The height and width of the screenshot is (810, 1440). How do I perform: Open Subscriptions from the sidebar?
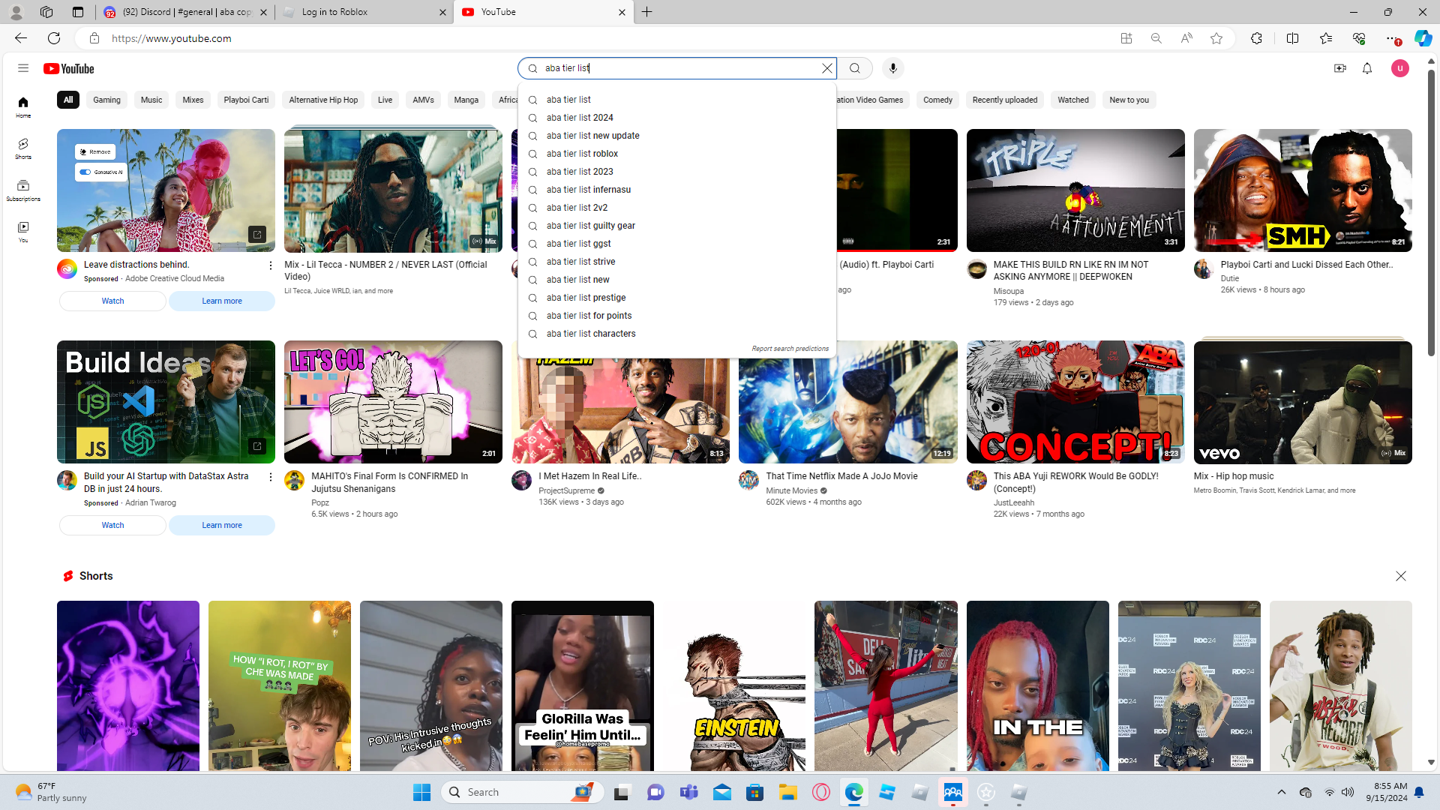[23, 190]
